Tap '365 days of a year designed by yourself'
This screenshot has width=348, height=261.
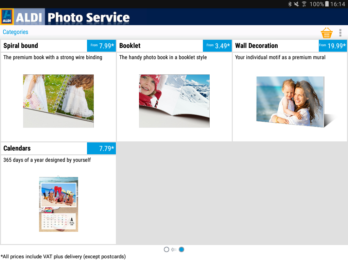pyautogui.click(x=47, y=160)
